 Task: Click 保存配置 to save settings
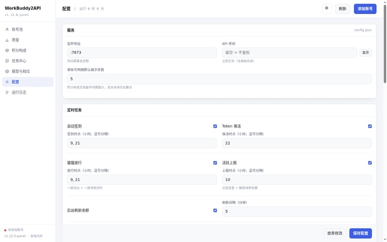coord(360,233)
